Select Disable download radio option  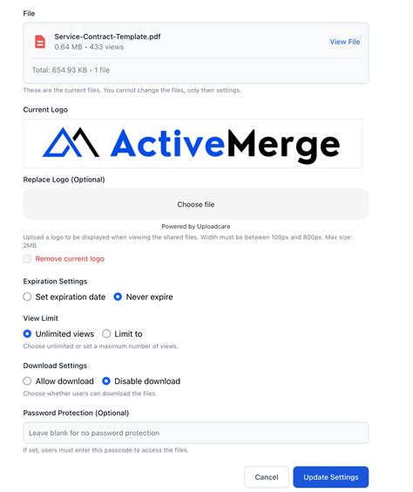tap(106, 381)
